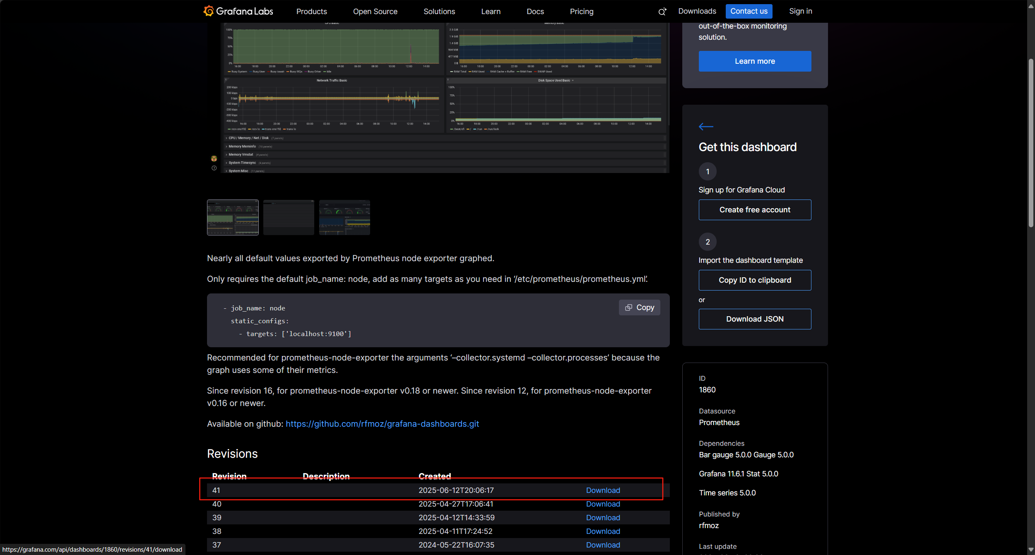Open the Docs menu
Screen dimensions: 1035x555
tap(535, 12)
